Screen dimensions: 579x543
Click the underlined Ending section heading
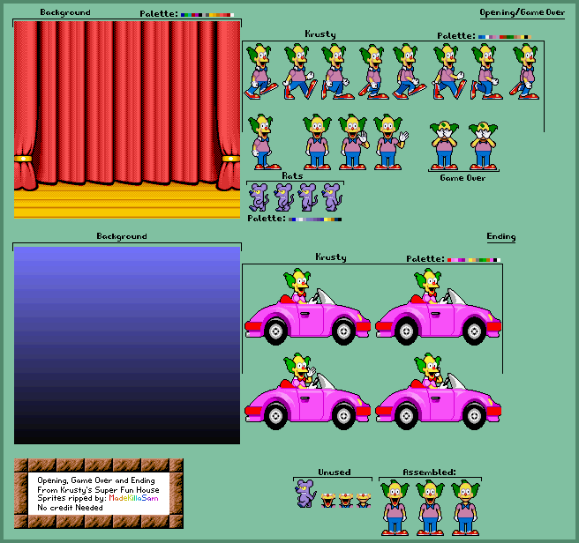point(500,237)
